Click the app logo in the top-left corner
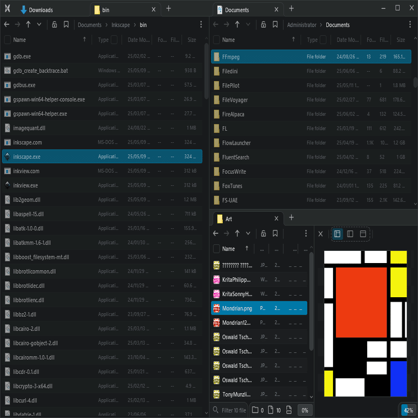Viewport: 418px width, 418px height. coord(8,8)
